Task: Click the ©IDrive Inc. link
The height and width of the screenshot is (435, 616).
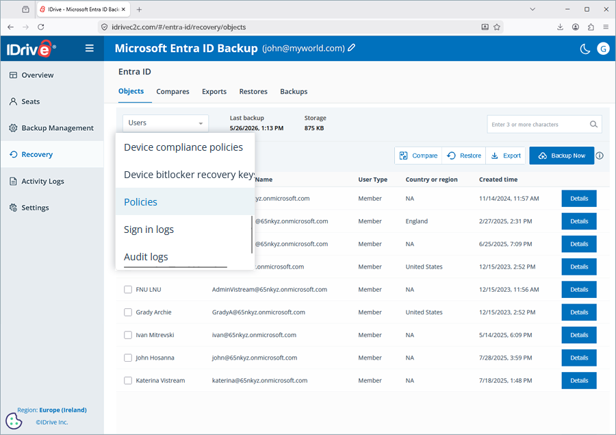Action: pyautogui.click(x=52, y=422)
